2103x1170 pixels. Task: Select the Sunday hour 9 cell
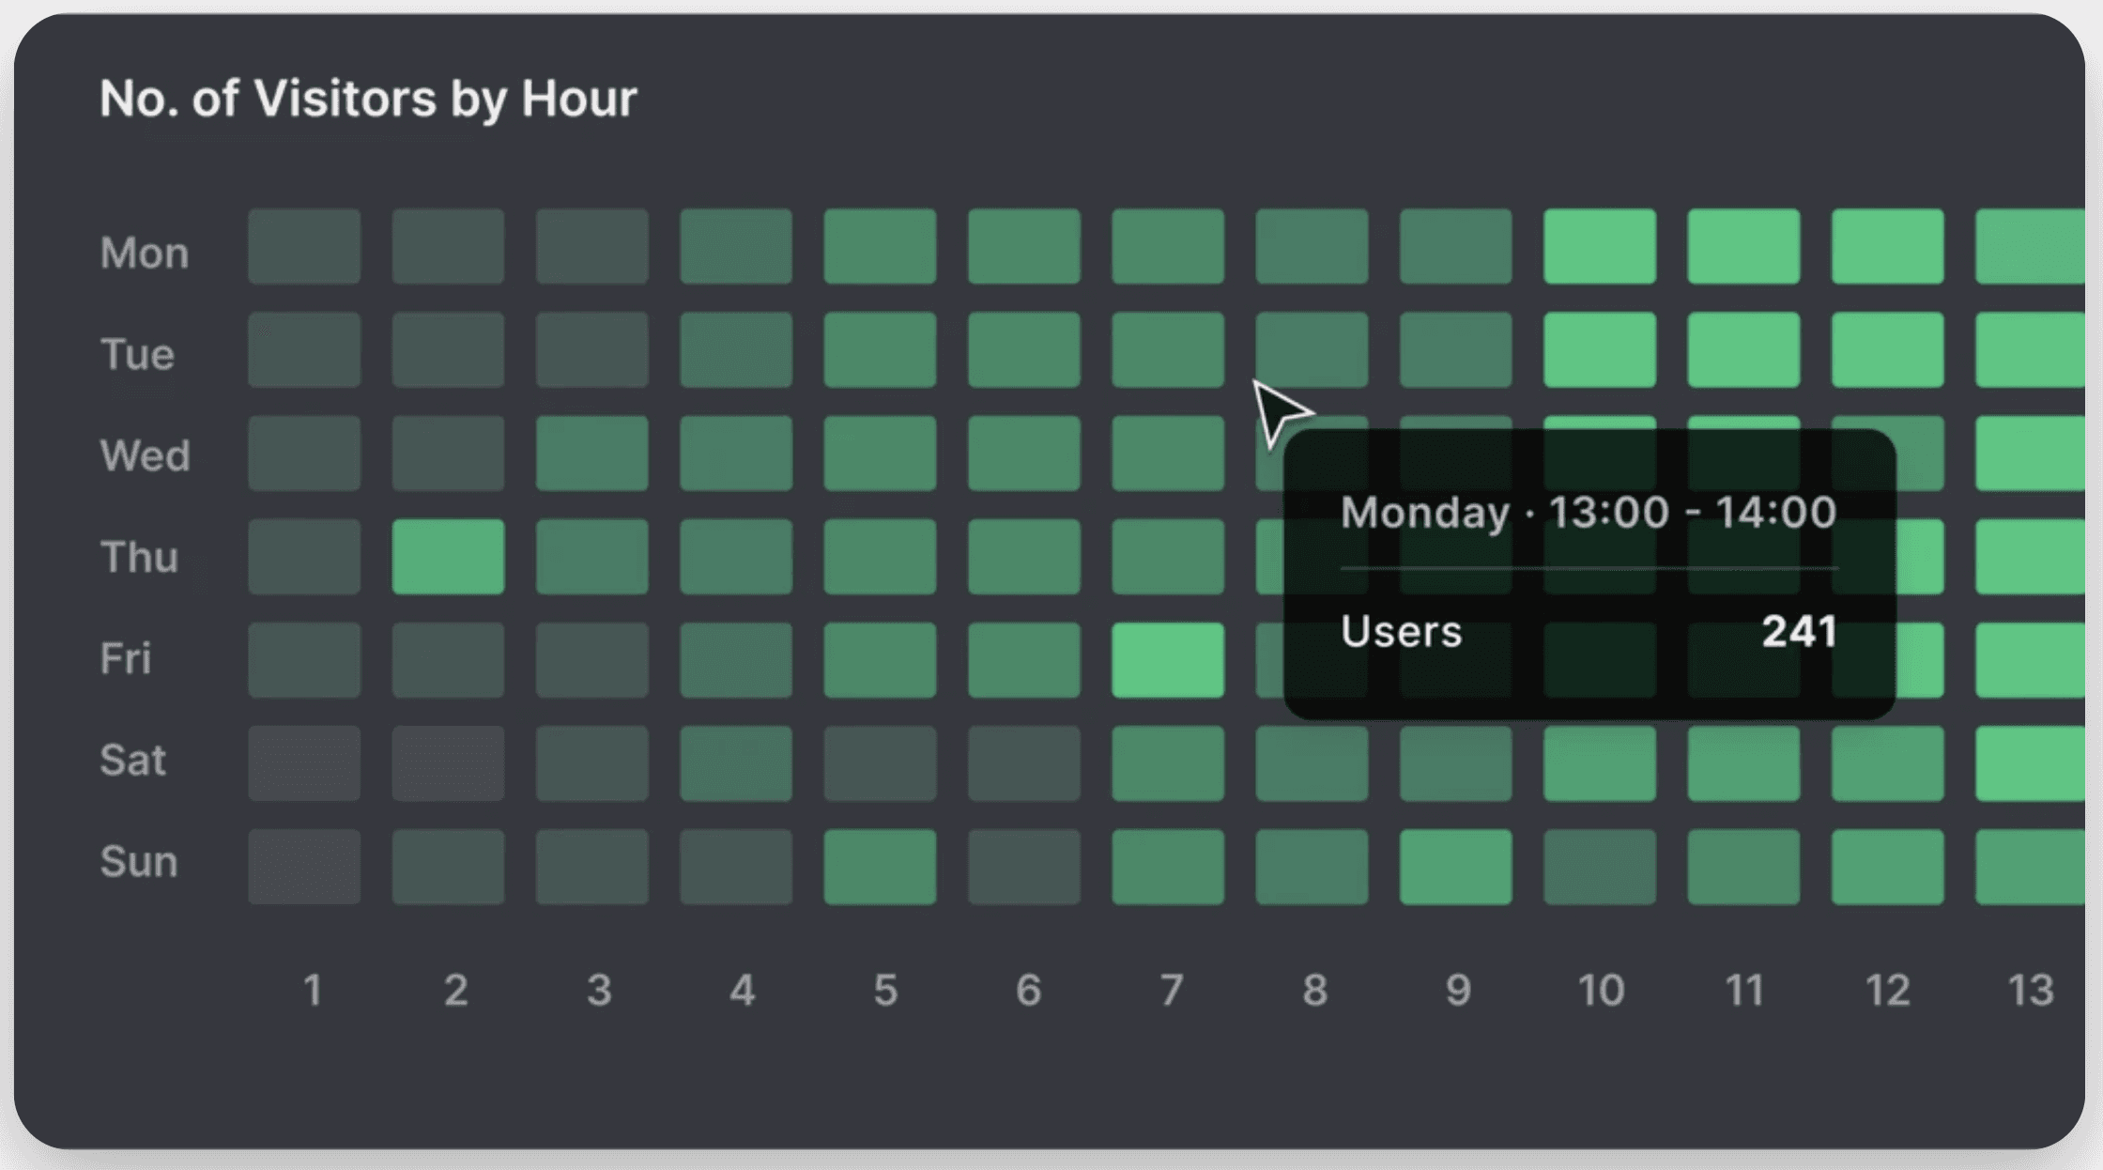tap(1455, 867)
